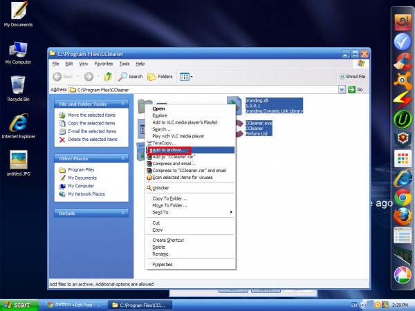Click the Start button
Screen dimensions: 415x311
[19, 305]
